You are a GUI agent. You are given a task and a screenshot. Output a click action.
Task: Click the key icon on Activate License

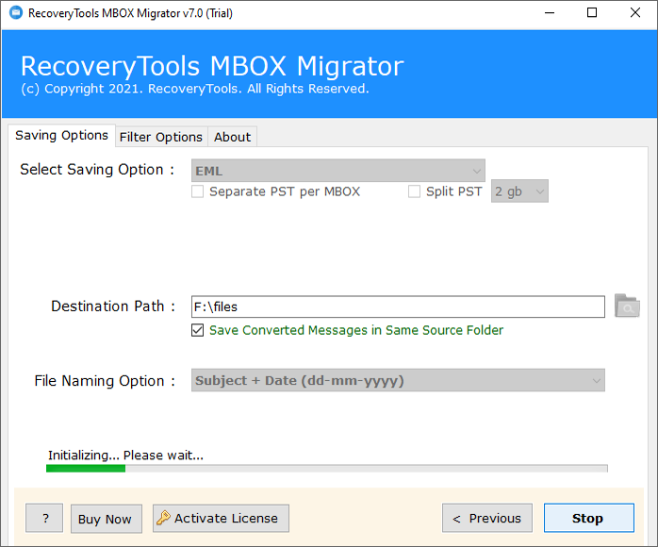click(163, 518)
